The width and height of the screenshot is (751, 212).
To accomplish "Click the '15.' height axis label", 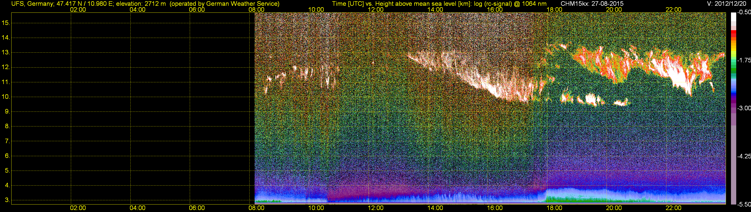I will (6, 23).
